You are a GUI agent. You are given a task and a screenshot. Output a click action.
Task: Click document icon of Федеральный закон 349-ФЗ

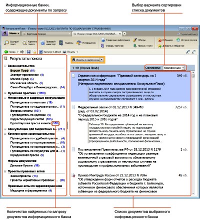pos(73,107)
